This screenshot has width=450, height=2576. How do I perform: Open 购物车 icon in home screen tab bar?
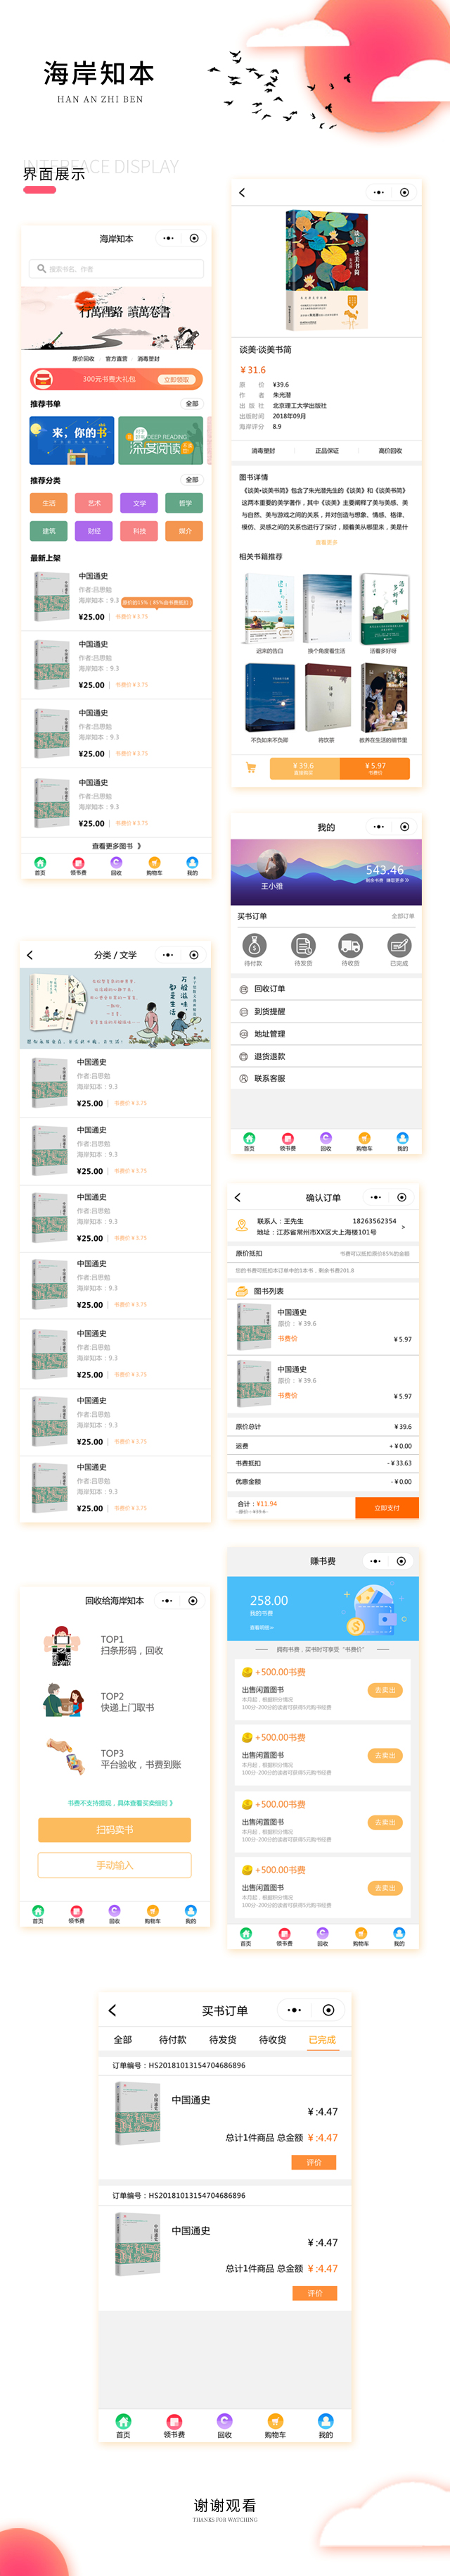pos(154,862)
